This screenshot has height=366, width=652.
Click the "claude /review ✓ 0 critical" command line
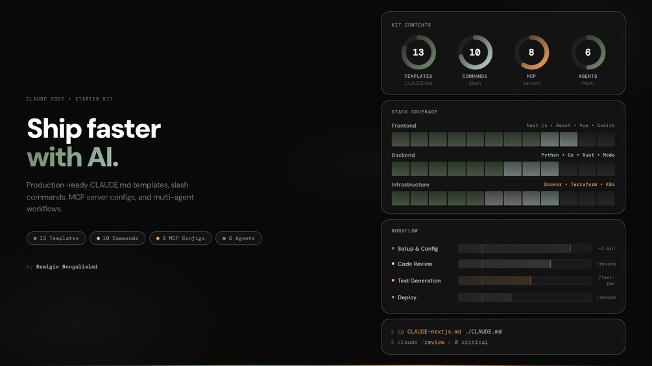tap(439, 342)
